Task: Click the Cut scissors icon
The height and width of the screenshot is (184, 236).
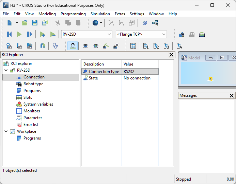Action: click(x=58, y=23)
